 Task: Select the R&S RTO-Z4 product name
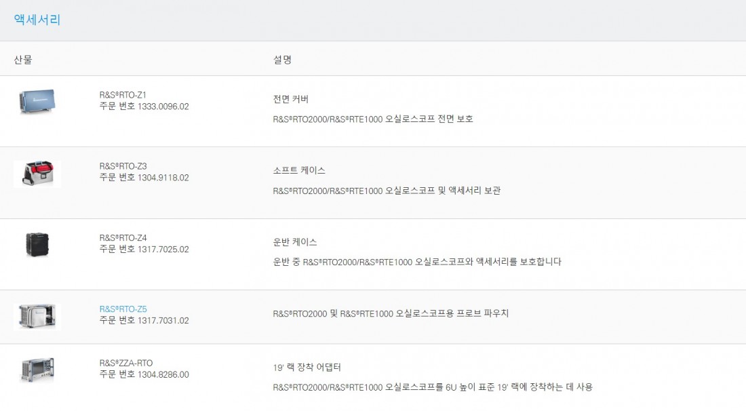[123, 238]
